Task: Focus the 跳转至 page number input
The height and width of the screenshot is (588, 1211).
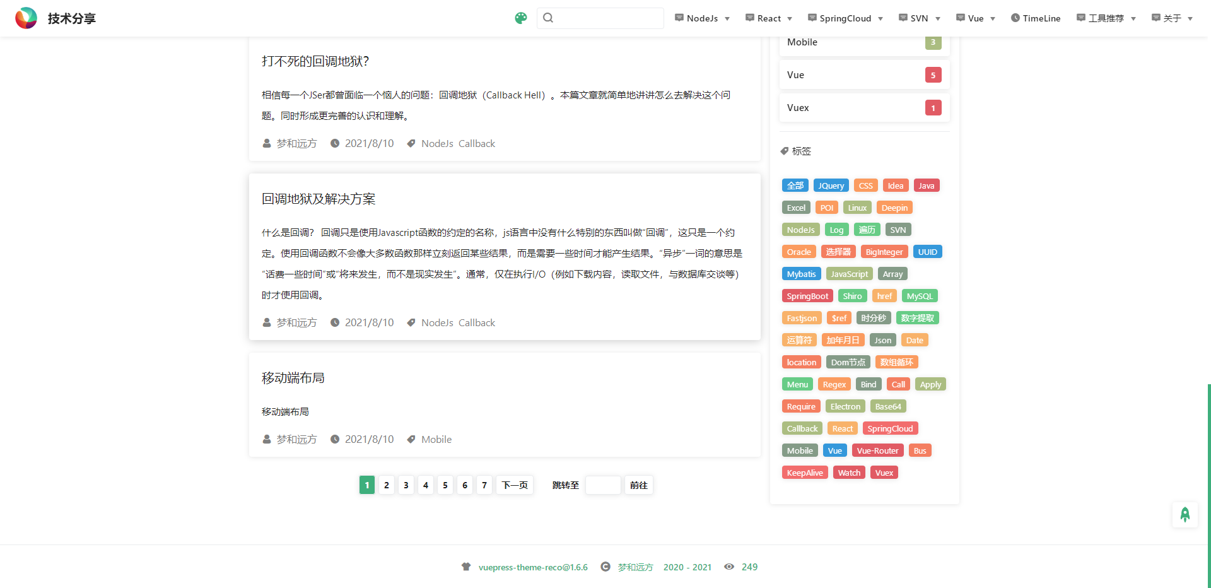Action: tap(603, 485)
